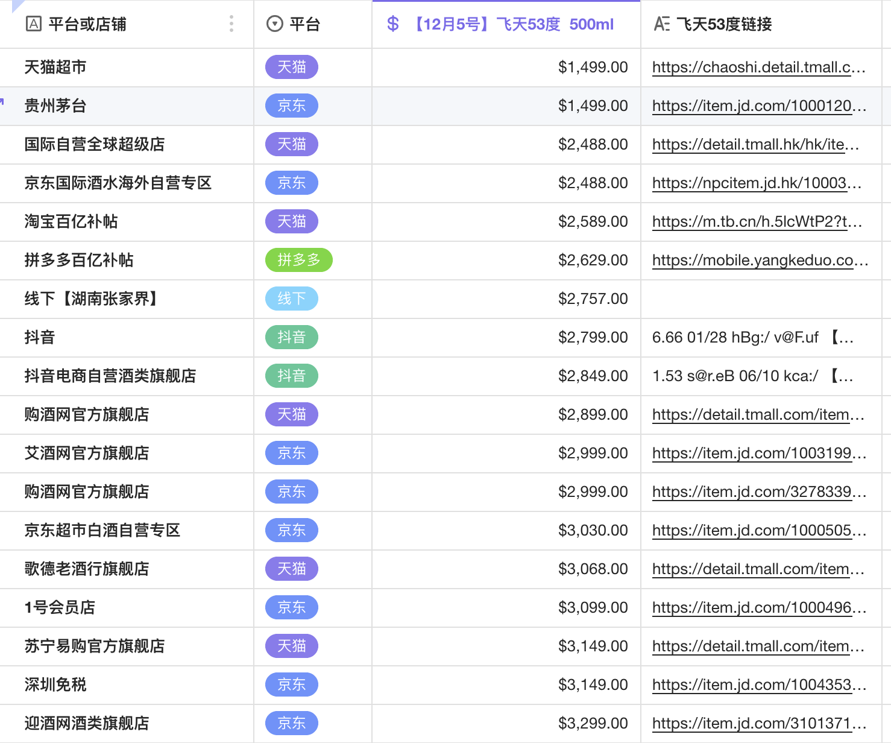The height and width of the screenshot is (743, 891).
Task: Open the m.tb.cn link for 淘宝百亿补帖
Action: click(757, 222)
